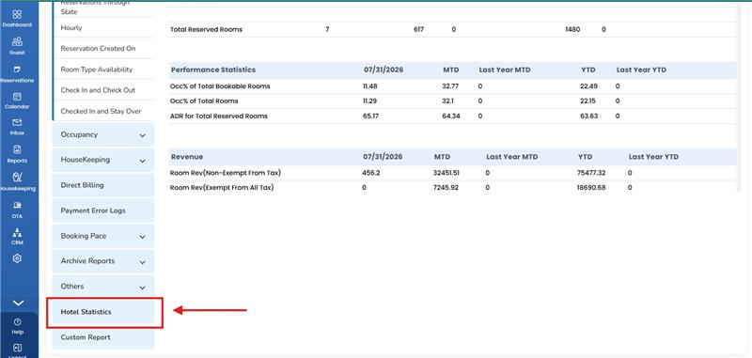
Task: Expand the HouseKeeping report group
Action: (x=103, y=160)
